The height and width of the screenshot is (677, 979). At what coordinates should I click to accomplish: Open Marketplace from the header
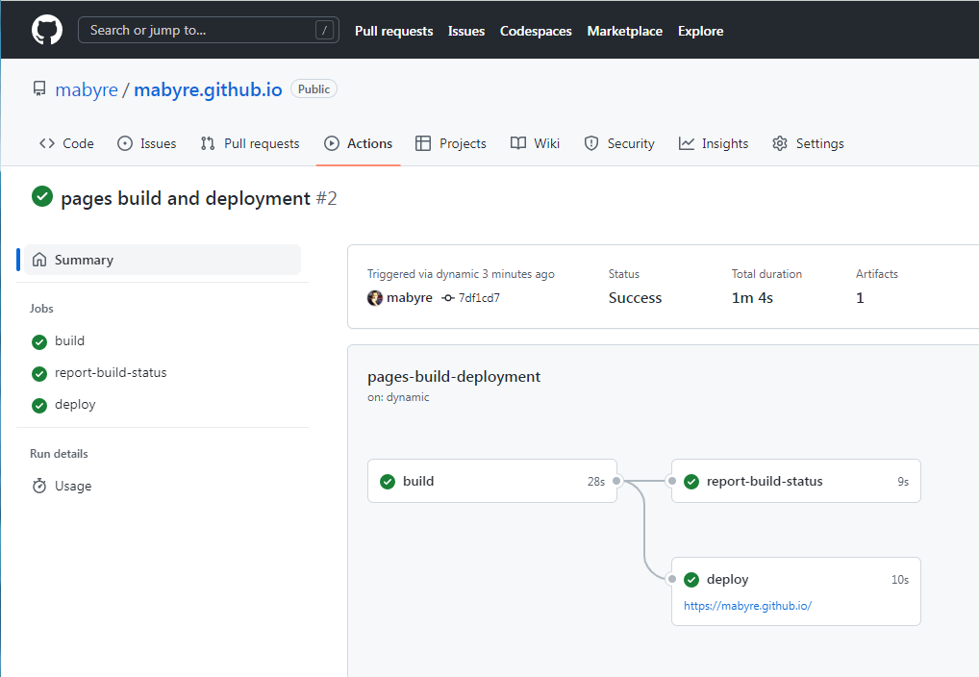point(625,31)
